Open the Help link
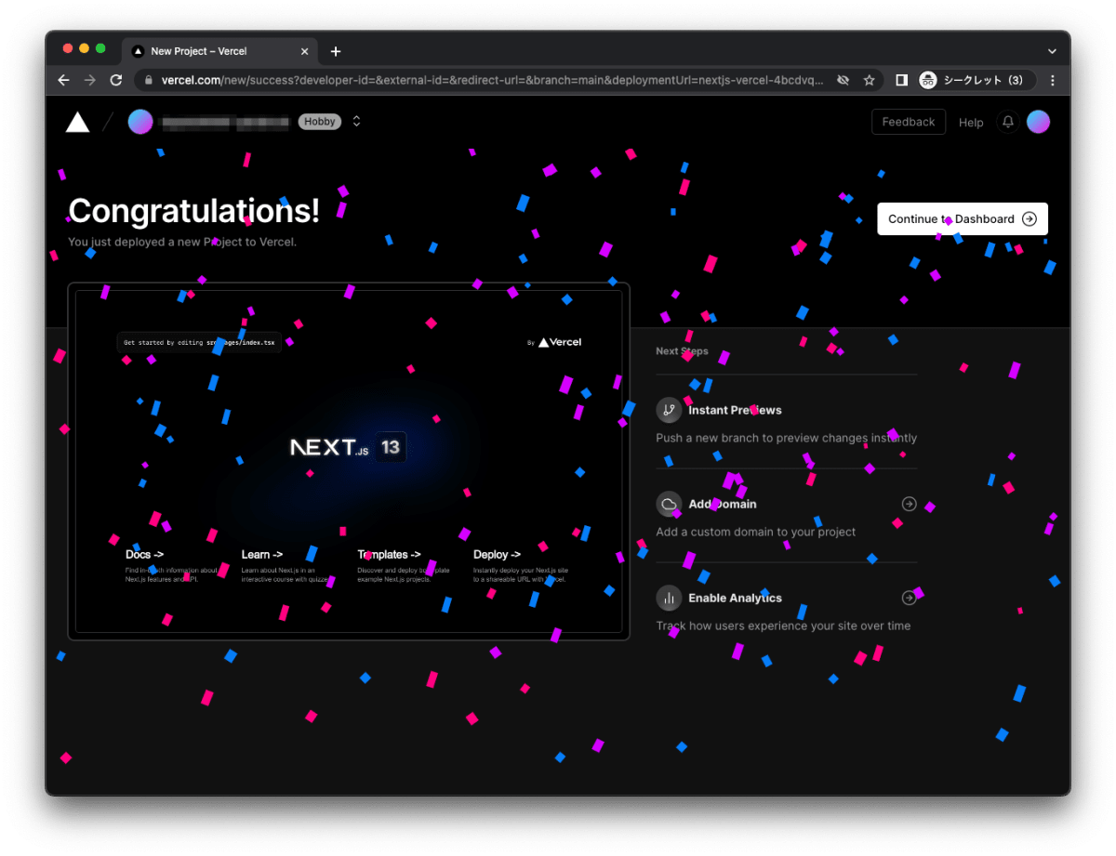This screenshot has height=856, width=1116. 971,123
